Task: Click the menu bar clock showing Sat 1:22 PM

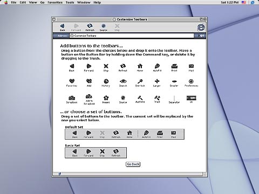Action: 230,2
